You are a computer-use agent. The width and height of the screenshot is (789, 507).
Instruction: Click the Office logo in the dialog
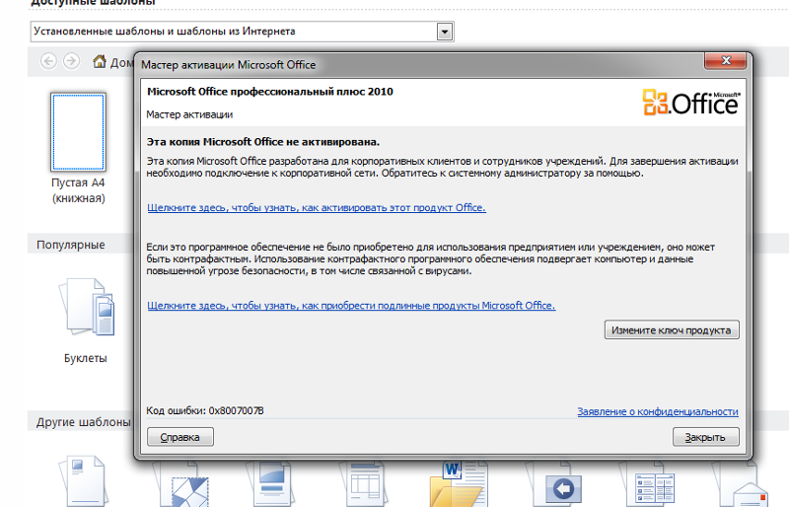click(x=691, y=103)
